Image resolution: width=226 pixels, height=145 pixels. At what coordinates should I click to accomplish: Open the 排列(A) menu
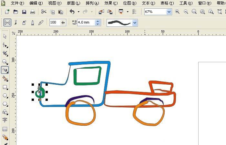[x=92, y=3]
